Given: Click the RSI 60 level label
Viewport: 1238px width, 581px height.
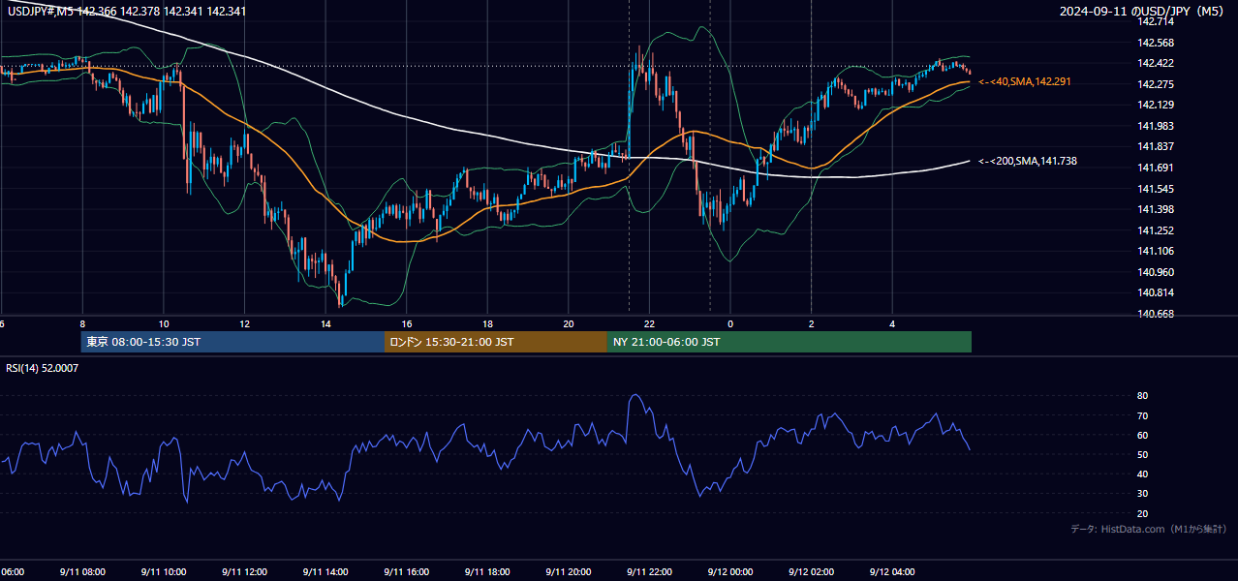Looking at the screenshot, I should [x=1143, y=435].
